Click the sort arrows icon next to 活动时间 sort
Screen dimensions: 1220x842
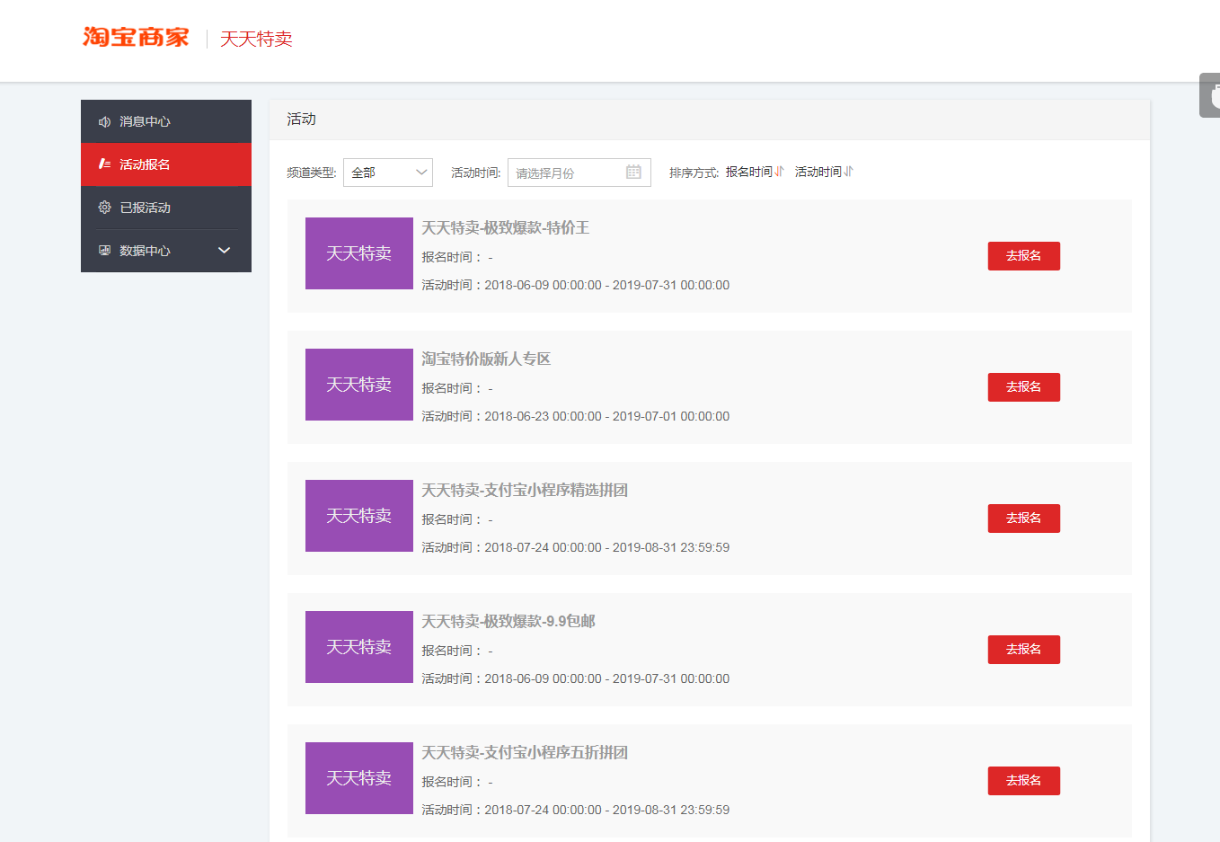(848, 172)
